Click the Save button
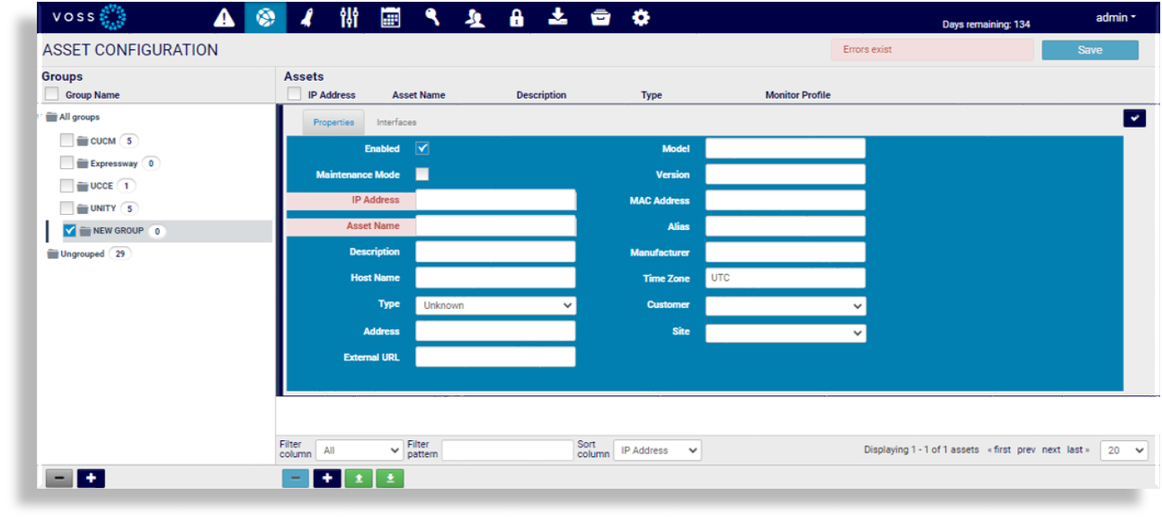This screenshot has width=1162, height=522. 1089,50
